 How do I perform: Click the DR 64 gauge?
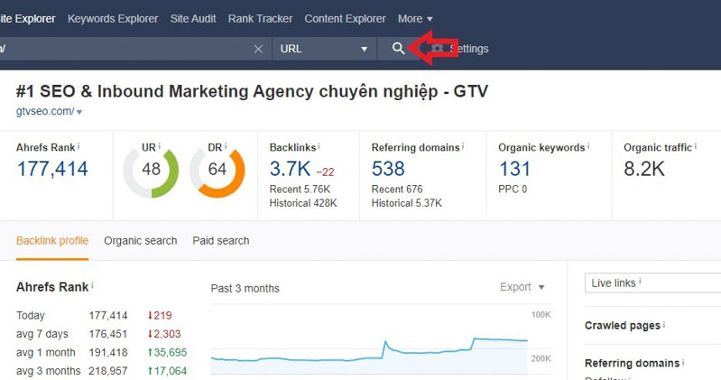coord(217,170)
